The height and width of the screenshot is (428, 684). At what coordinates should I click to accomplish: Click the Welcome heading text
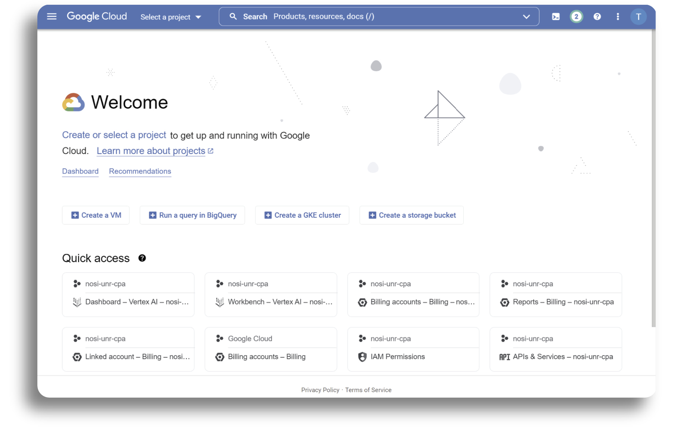[129, 102]
